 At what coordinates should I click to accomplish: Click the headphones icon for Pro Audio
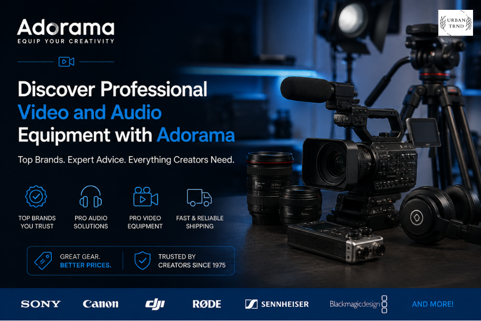[x=91, y=197]
